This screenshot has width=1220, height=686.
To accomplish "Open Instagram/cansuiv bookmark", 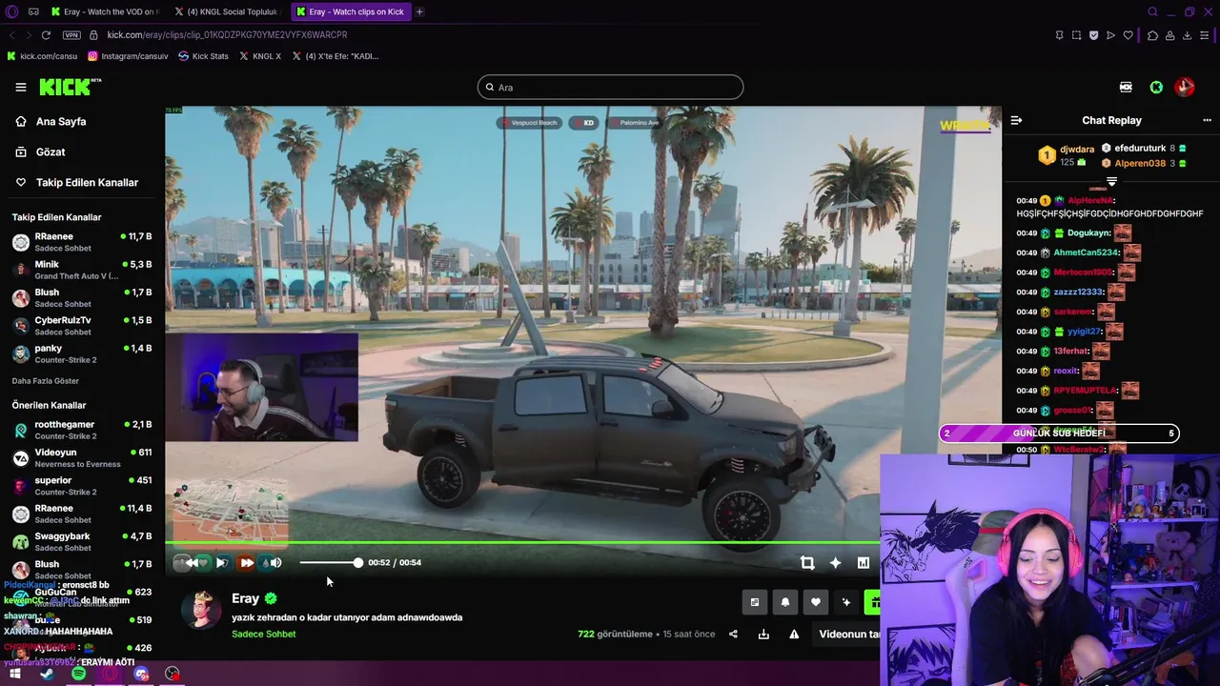I will click(128, 56).
